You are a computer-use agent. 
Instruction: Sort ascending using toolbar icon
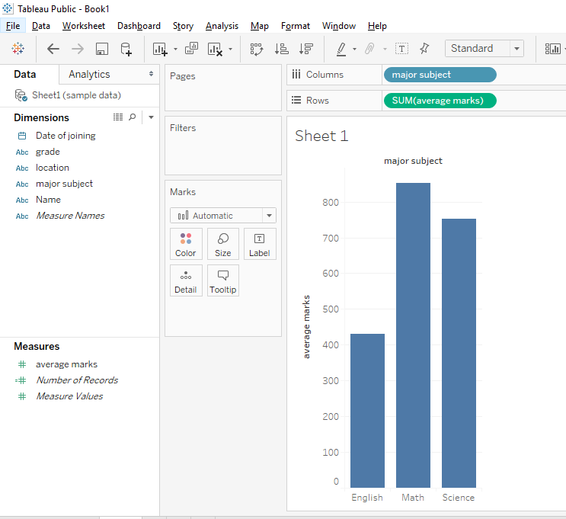click(281, 49)
